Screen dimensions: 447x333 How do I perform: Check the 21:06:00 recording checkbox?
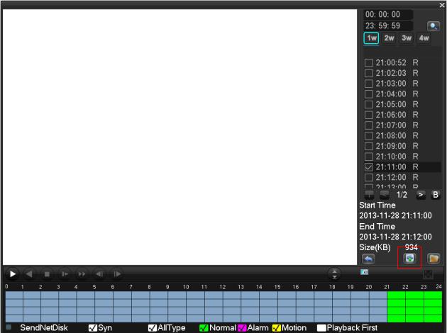(369, 115)
